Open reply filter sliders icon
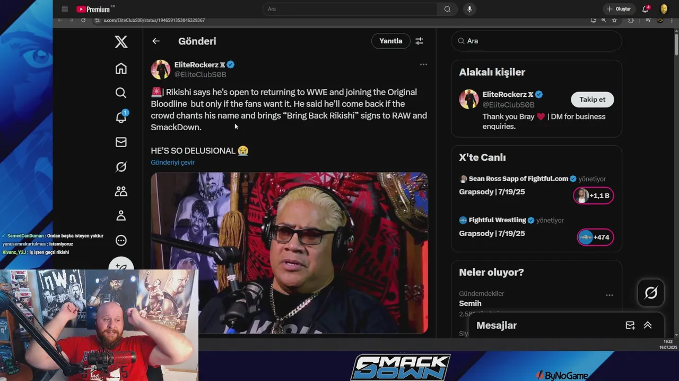 coord(419,41)
